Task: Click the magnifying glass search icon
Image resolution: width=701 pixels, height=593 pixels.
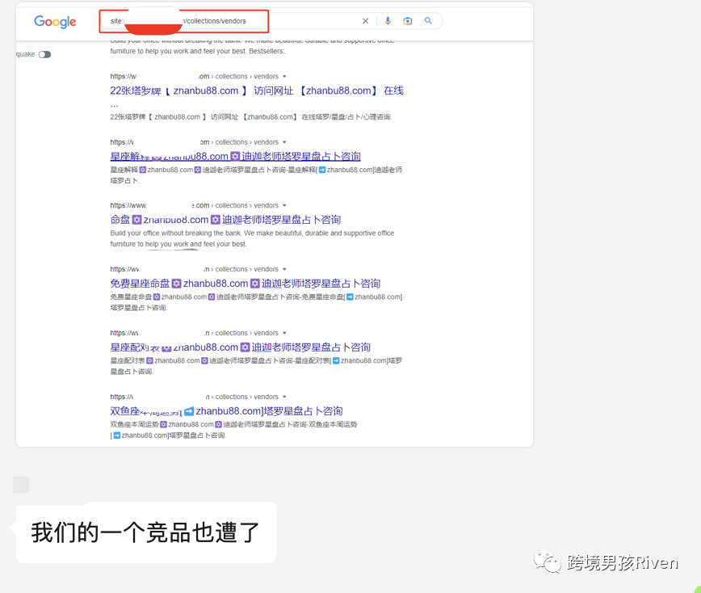Action: 428,21
